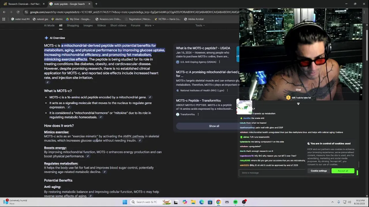
Task: Switch to AI Mode search tab
Action: (x=49, y=26)
